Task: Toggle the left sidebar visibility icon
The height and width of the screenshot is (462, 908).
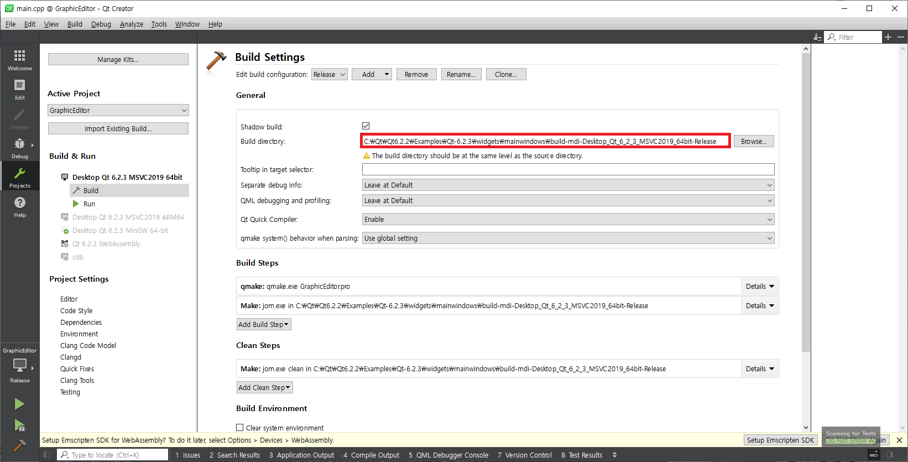Action: 47,455
